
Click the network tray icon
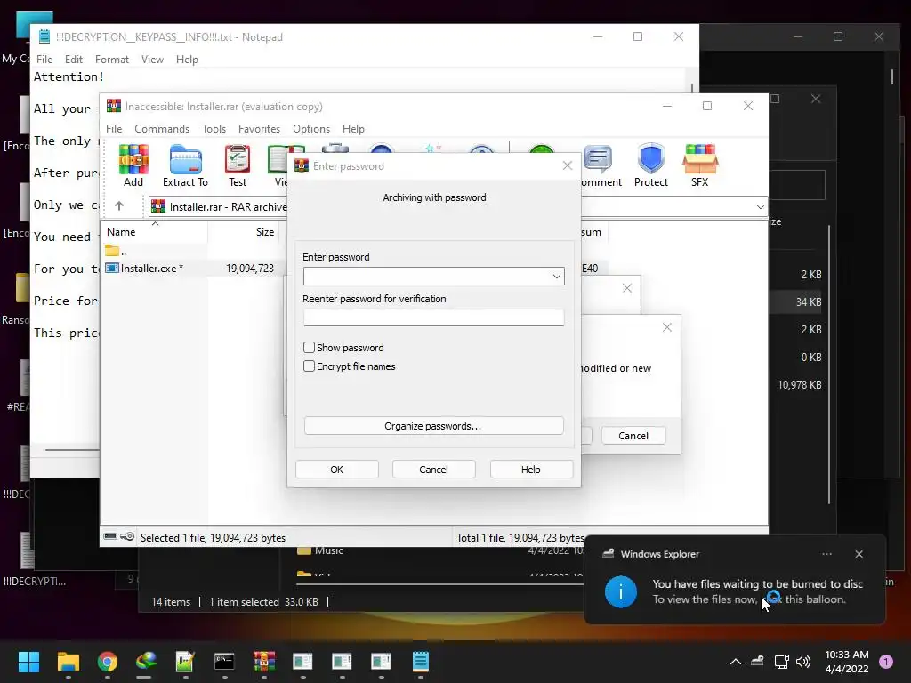click(781, 662)
